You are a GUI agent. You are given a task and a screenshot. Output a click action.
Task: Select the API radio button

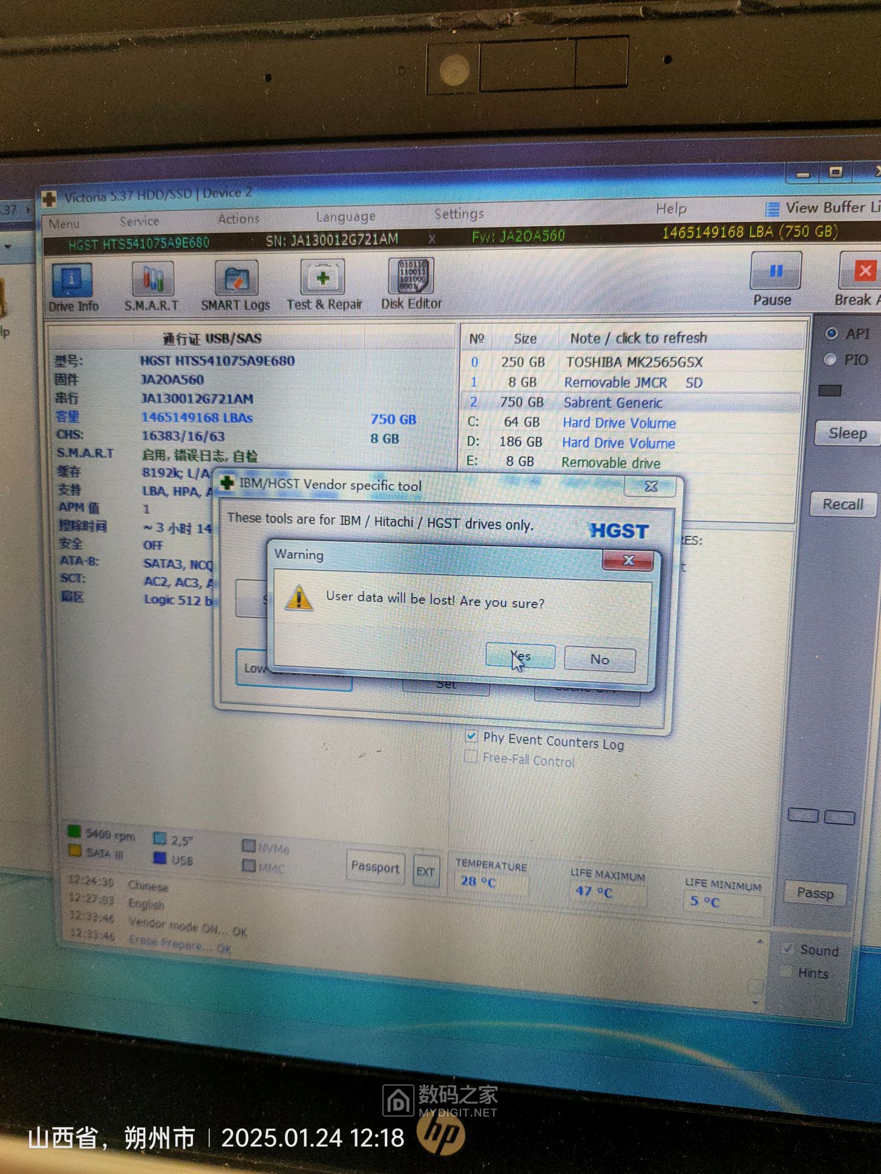coord(831,333)
